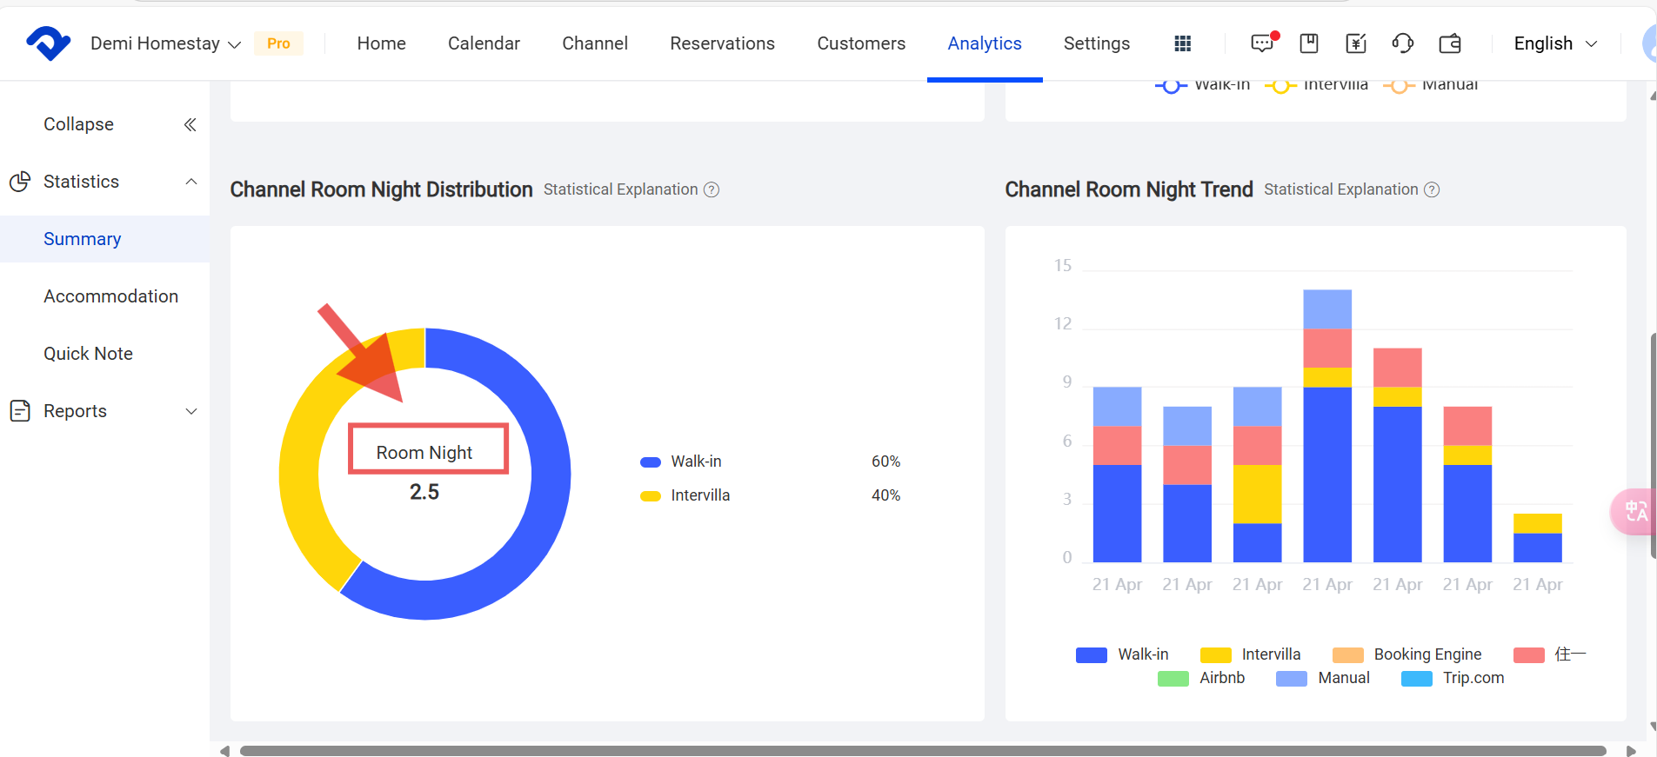Image resolution: width=1657 pixels, height=757 pixels.
Task: Click help icon beside Channel Room Night Trend
Action: [x=1432, y=189]
